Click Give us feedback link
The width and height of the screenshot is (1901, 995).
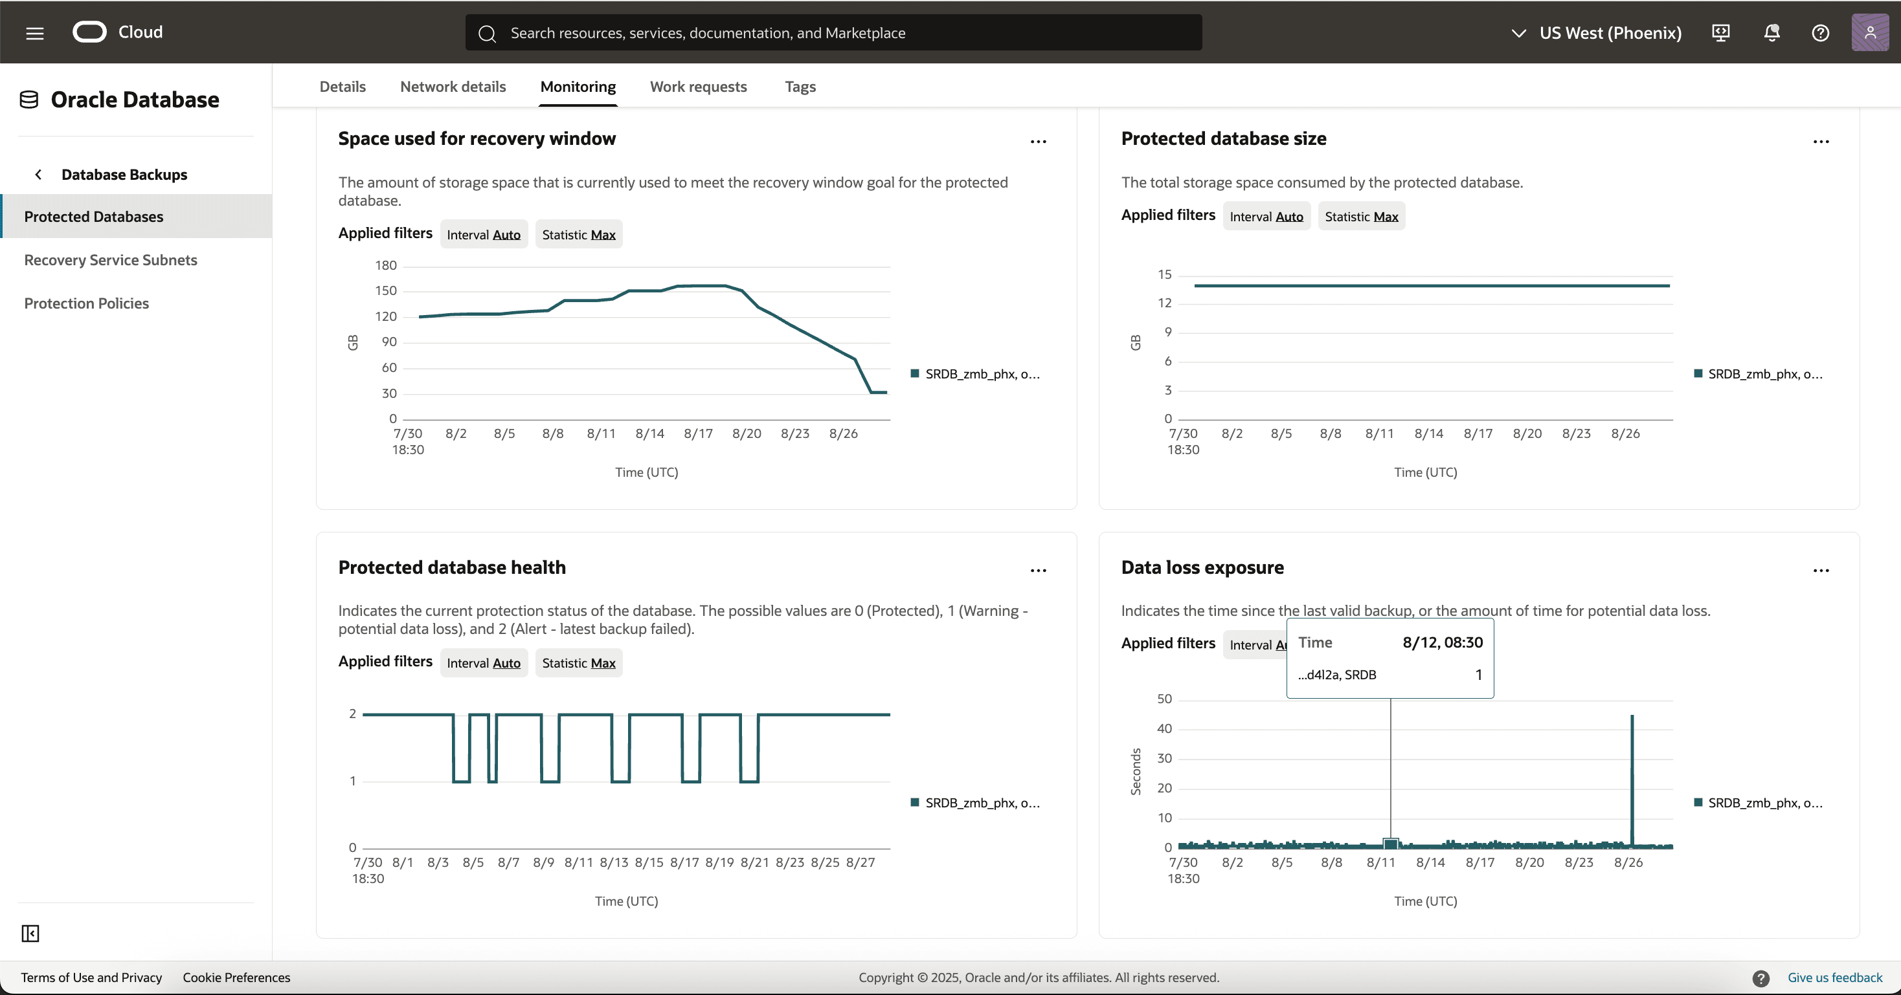[1834, 978]
